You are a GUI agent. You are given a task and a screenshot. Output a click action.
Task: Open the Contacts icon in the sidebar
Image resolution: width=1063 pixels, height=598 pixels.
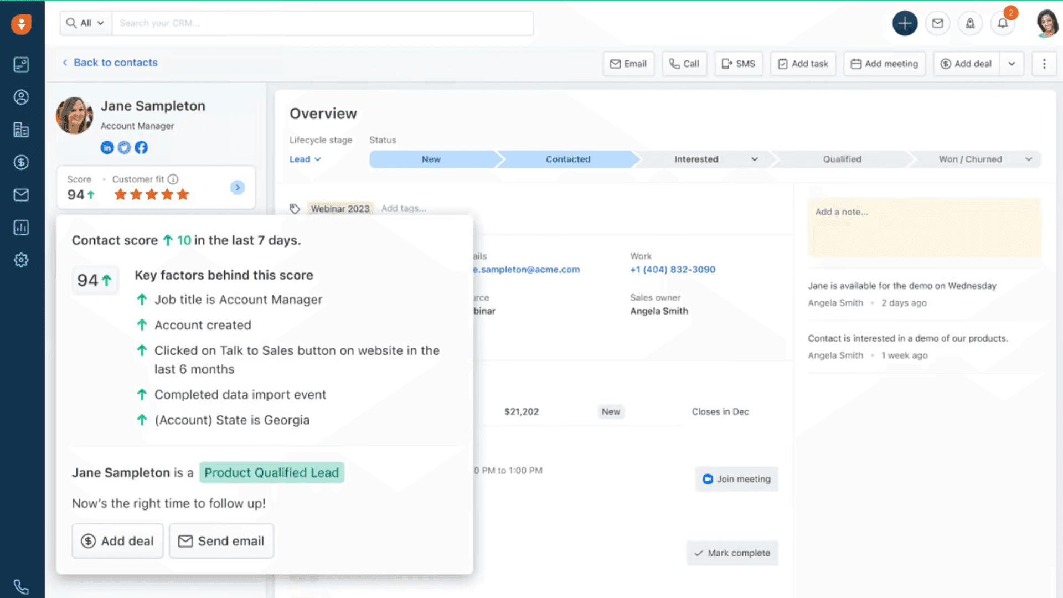(x=21, y=97)
